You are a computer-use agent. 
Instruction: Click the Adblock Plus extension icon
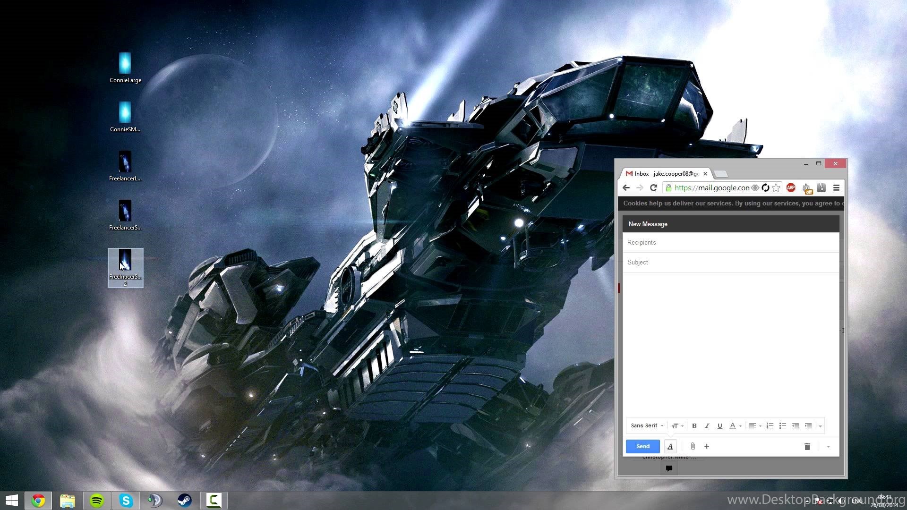[791, 187]
